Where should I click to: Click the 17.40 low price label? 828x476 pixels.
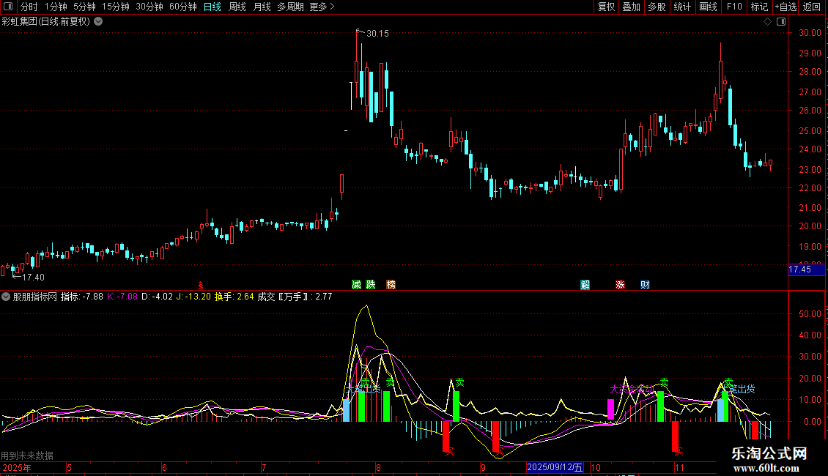(33, 278)
